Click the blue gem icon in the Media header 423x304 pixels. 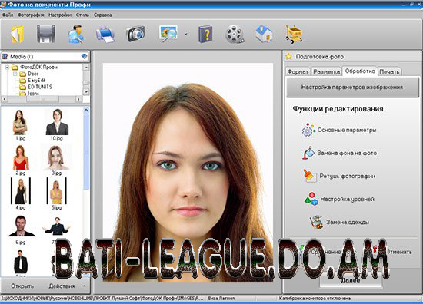point(85,57)
